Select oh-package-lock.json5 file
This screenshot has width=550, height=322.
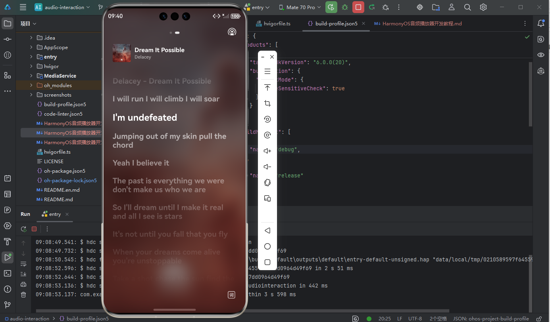pyautogui.click(x=67, y=180)
